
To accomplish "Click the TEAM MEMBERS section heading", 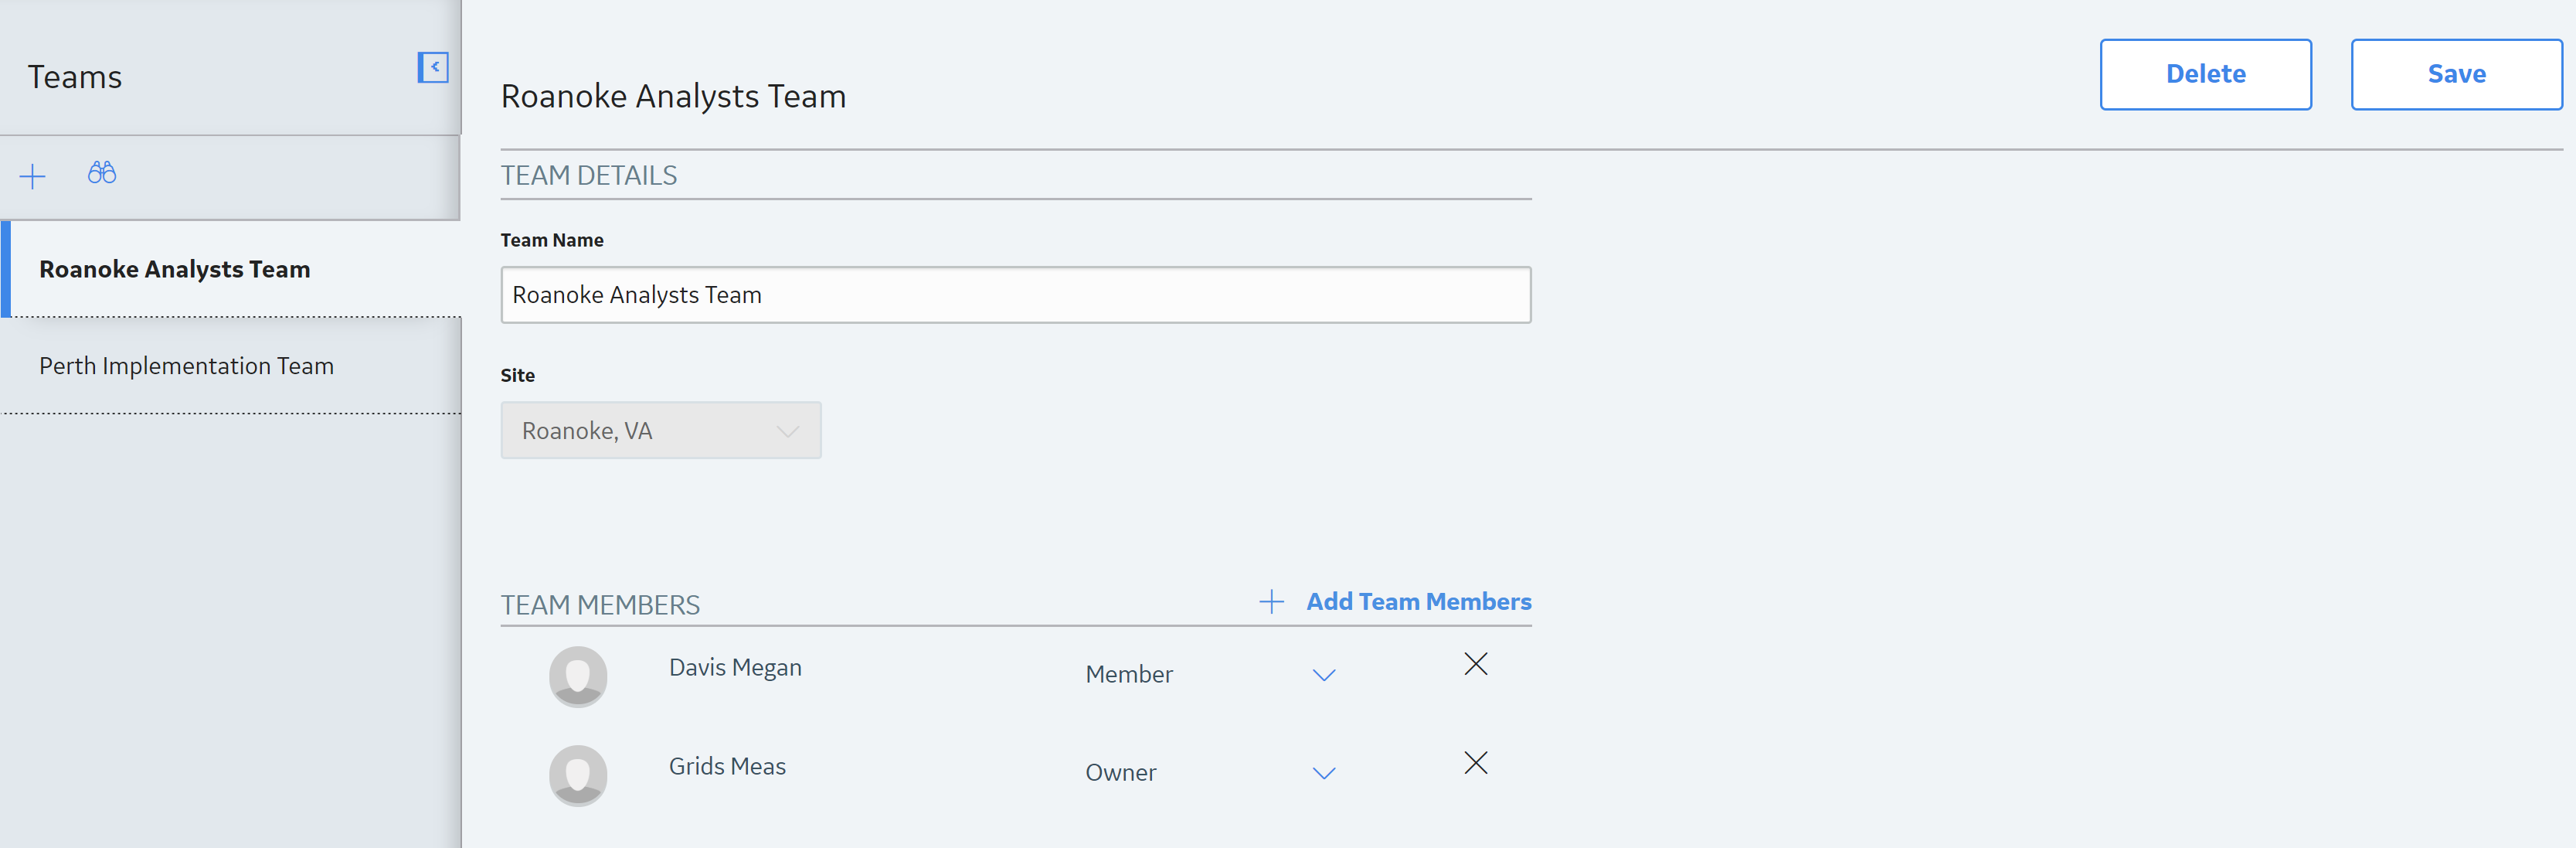I will click(x=600, y=605).
